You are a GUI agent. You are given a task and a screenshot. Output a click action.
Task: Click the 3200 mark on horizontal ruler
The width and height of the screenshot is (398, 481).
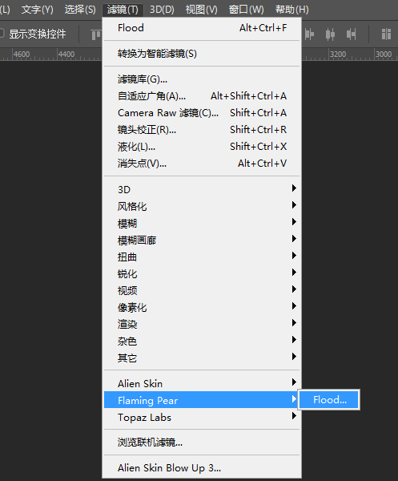338,55
